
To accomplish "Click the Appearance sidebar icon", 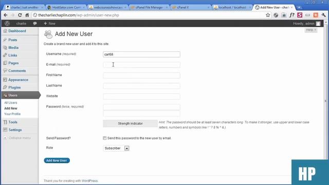I will (5, 80).
